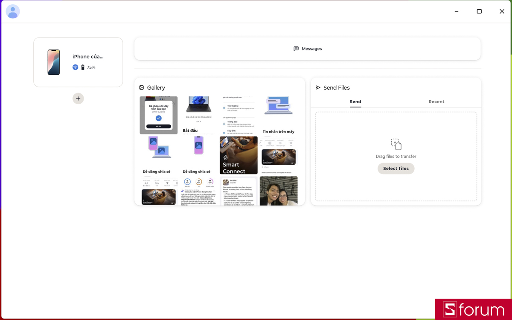Image resolution: width=512 pixels, height=320 pixels.
Task: Click the iPhone phone image
Action: (54, 62)
